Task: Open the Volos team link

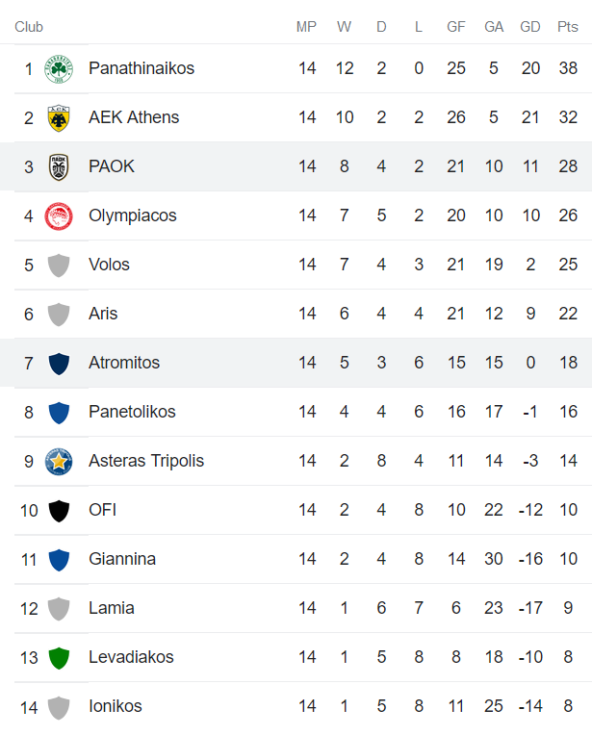Action: click(109, 265)
